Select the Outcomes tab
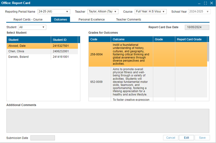This screenshot has width=216, height=143. [60, 20]
